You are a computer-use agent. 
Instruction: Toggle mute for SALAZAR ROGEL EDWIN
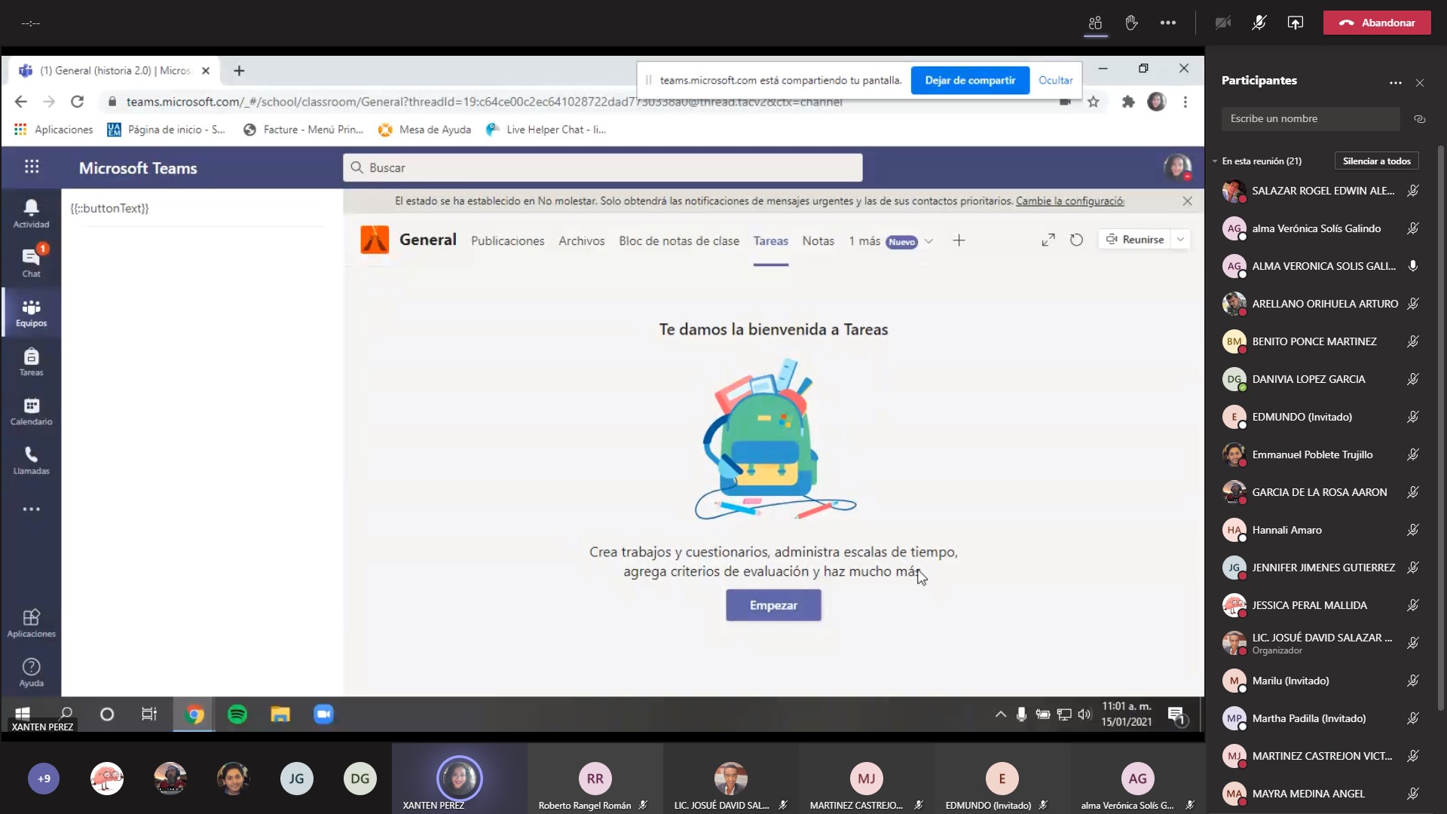(1413, 191)
